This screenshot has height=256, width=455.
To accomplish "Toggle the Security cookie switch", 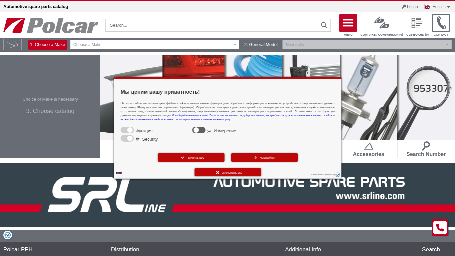I will (x=127, y=138).
